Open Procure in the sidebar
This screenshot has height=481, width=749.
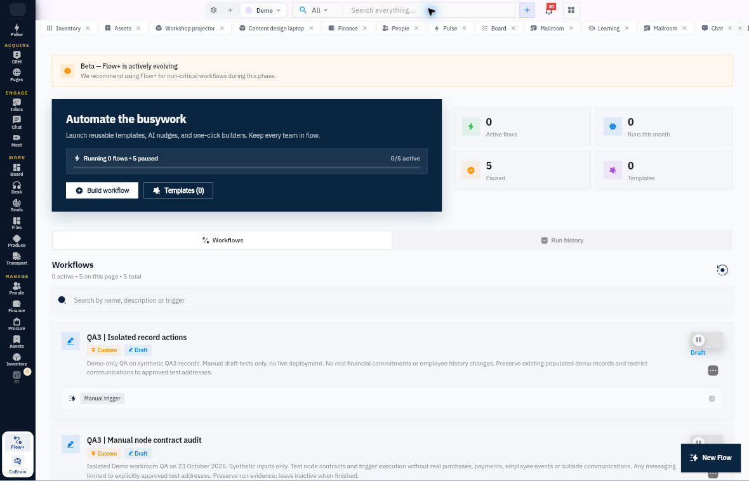pos(17,324)
